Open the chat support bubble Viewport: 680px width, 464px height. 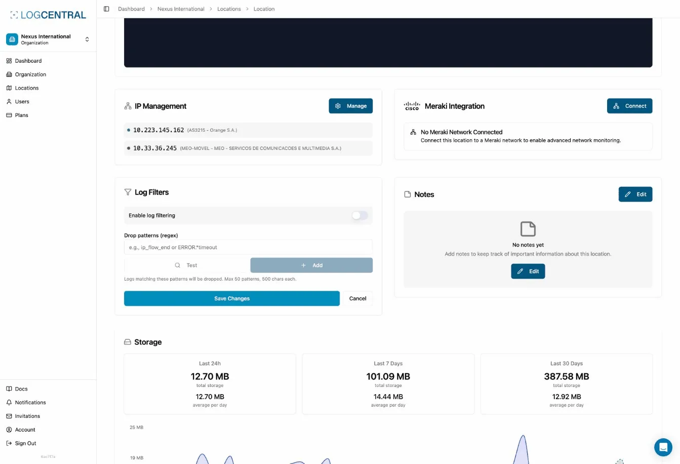pyautogui.click(x=663, y=447)
